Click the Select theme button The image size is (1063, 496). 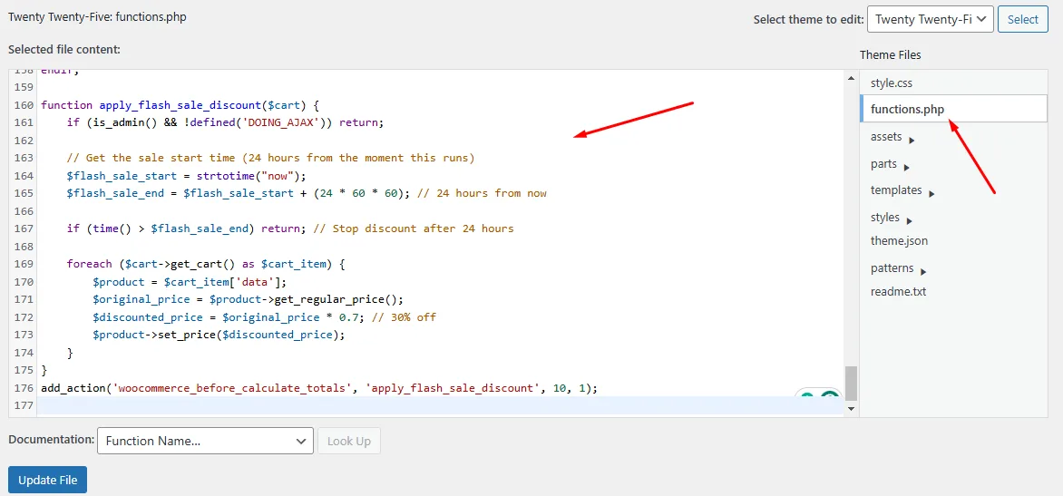1023,19
